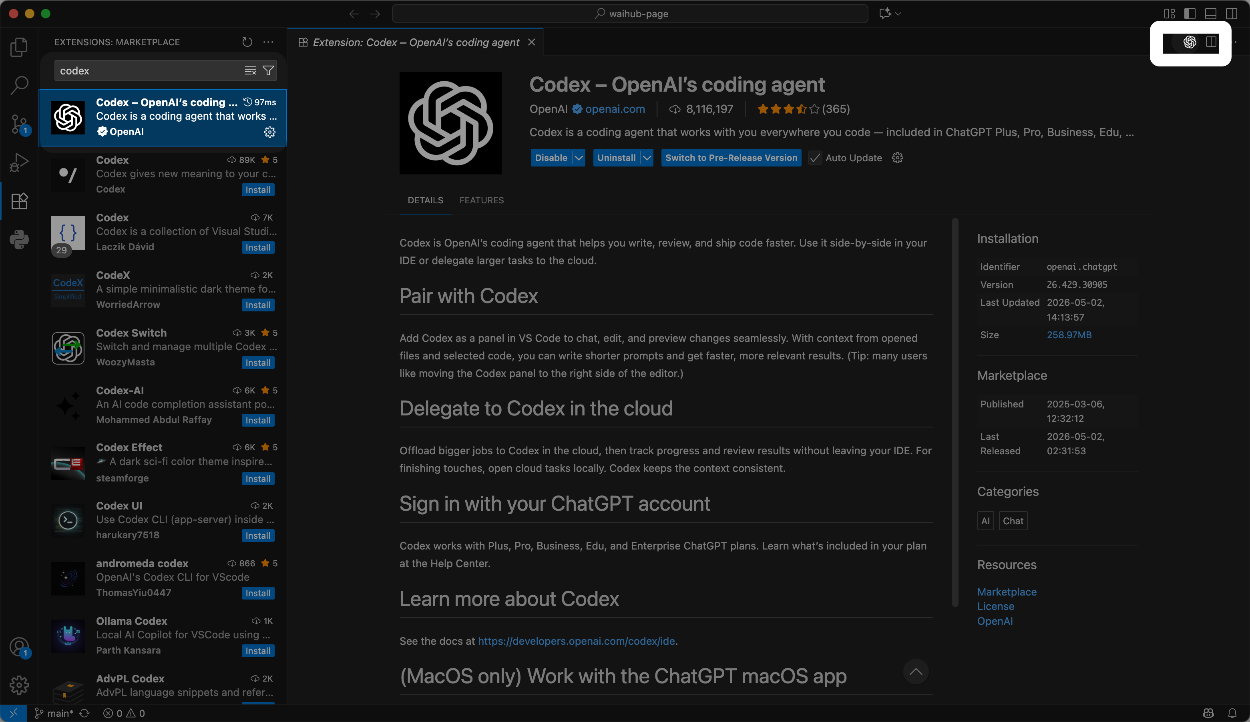
Task: Click Switch to Pre-Release Version
Action: 731,158
